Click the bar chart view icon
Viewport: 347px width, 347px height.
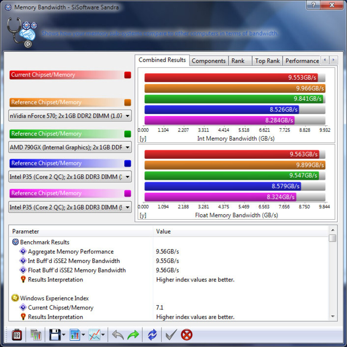click(x=74, y=335)
